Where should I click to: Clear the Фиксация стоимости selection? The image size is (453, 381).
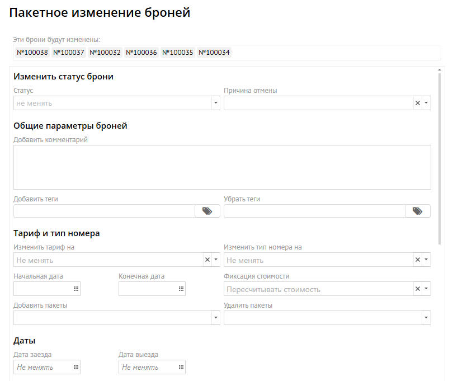coord(417,289)
